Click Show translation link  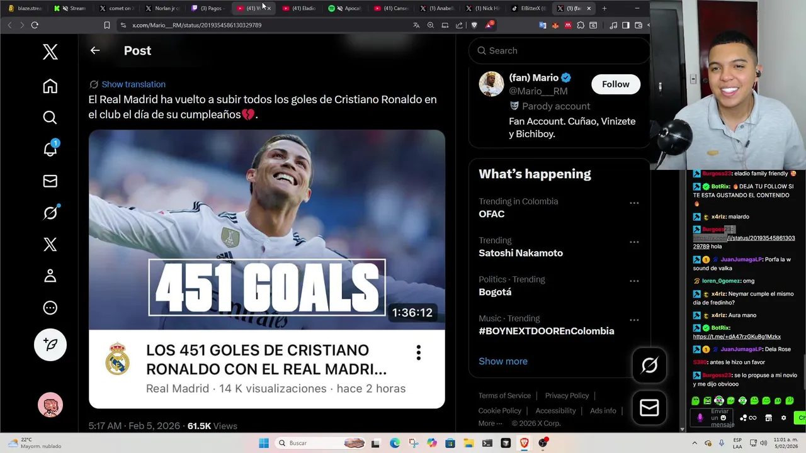(x=133, y=84)
